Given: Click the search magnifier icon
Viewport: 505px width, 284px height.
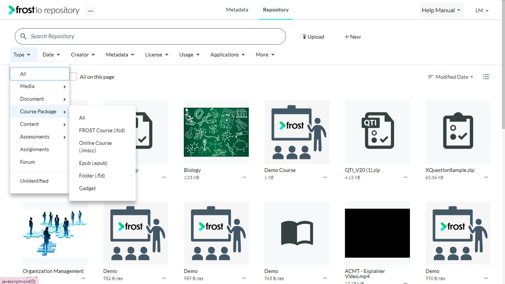Looking at the screenshot, I should (x=23, y=36).
